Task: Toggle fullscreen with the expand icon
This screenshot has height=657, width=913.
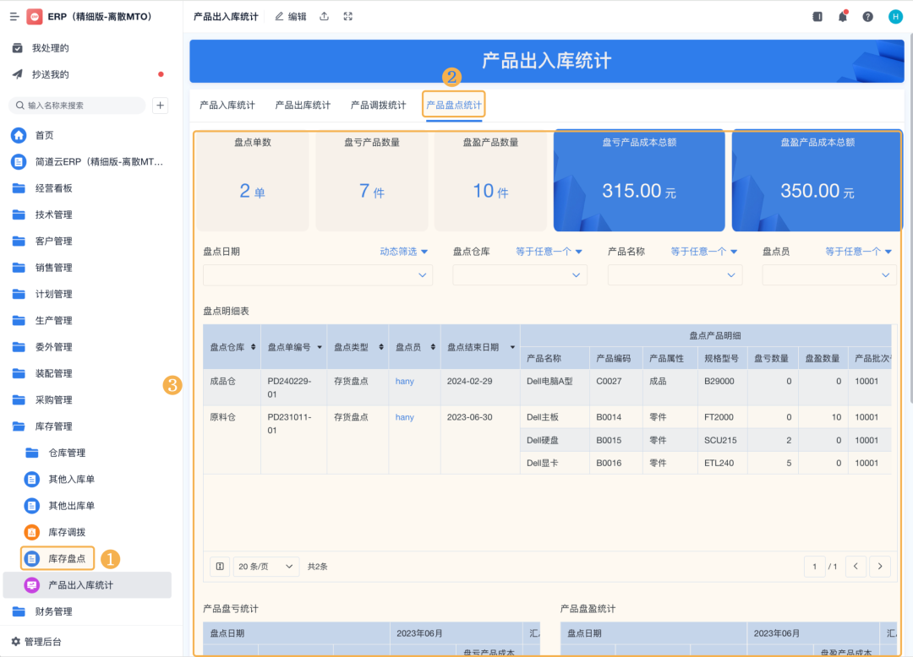Action: (348, 16)
